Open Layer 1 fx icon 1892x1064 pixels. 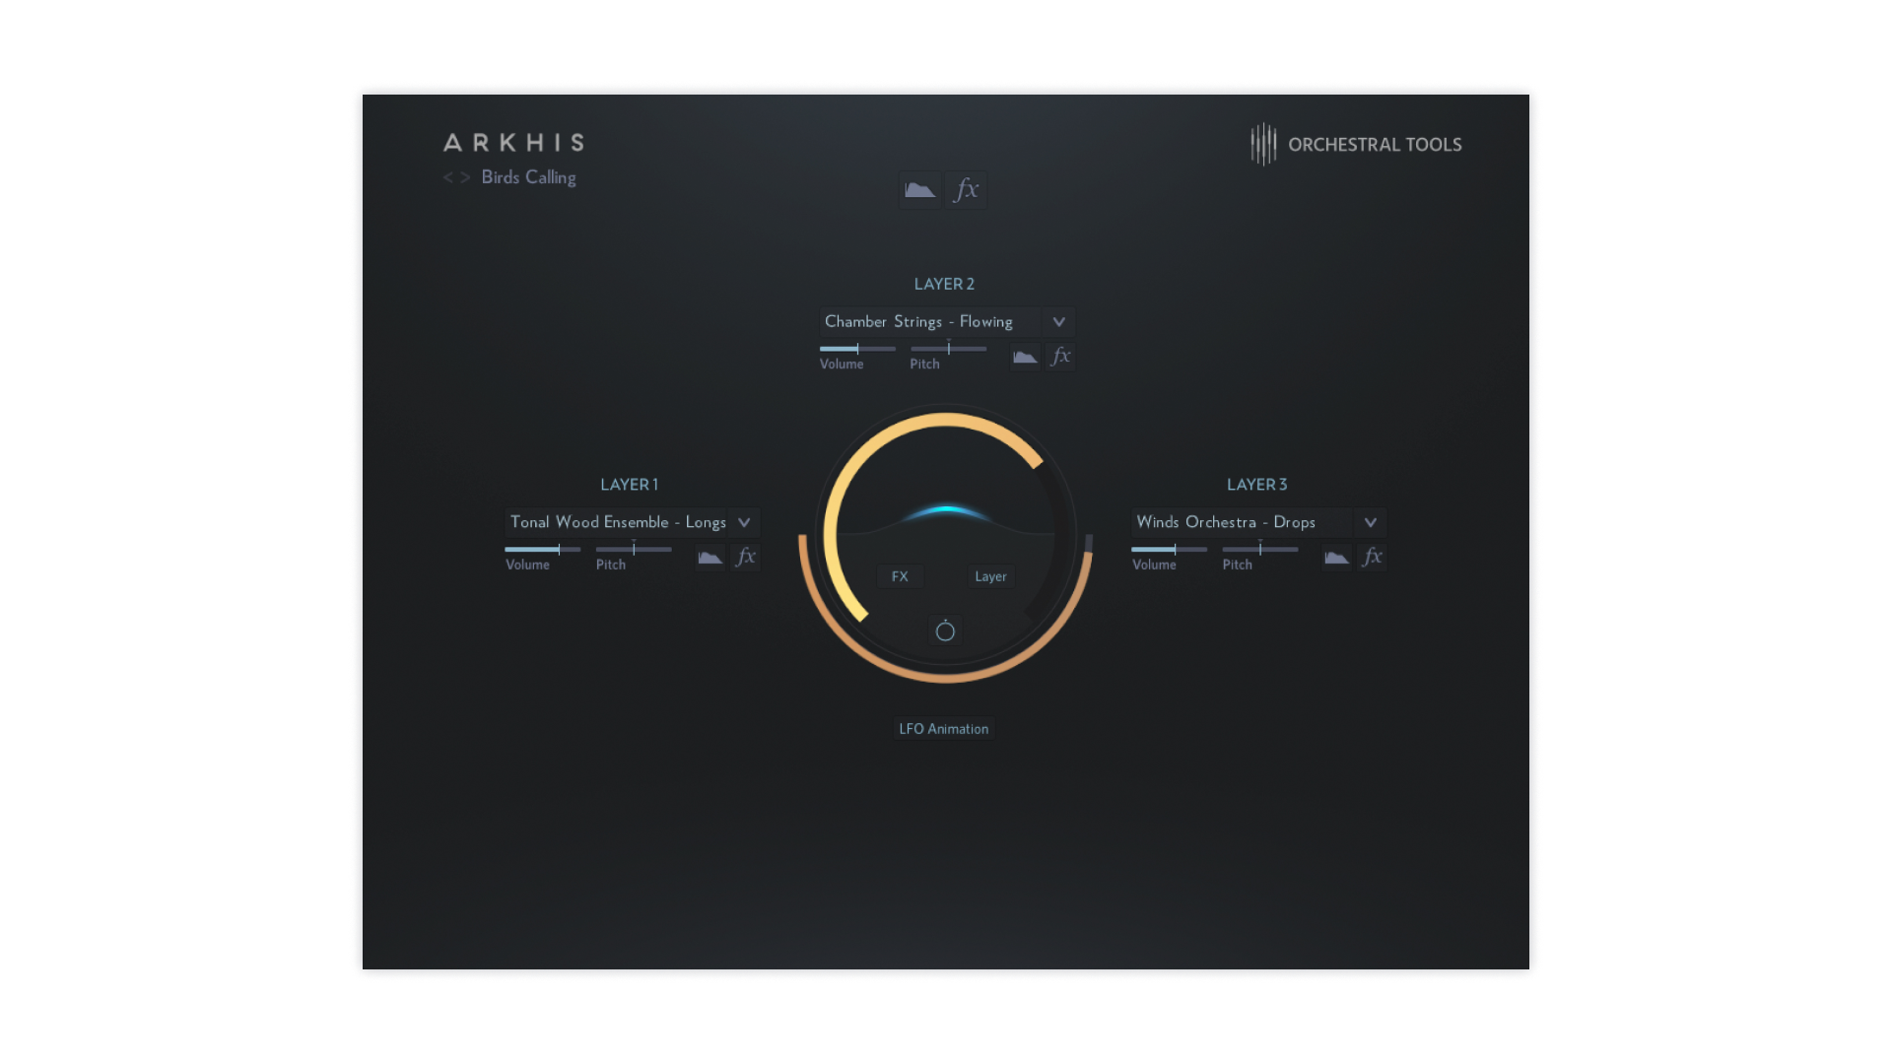coord(746,558)
